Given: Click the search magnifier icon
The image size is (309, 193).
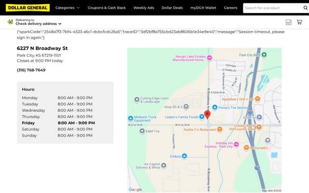Looking at the screenshot, I should [306, 8].
